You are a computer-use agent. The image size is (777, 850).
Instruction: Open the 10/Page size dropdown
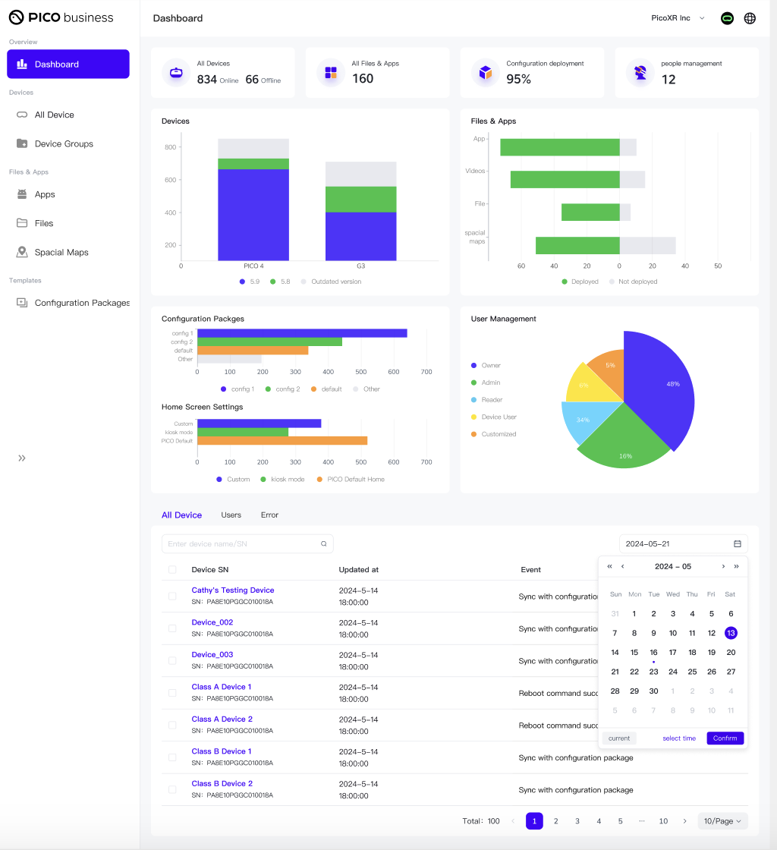pyautogui.click(x=722, y=821)
